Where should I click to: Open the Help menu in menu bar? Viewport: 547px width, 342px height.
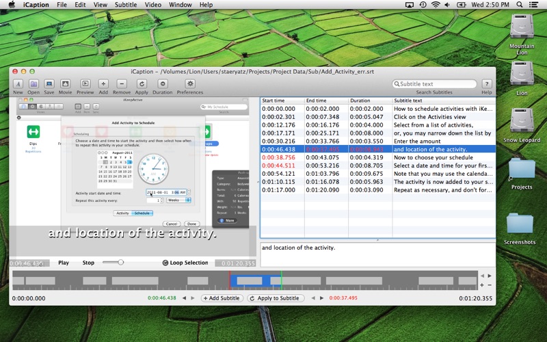[x=206, y=5]
